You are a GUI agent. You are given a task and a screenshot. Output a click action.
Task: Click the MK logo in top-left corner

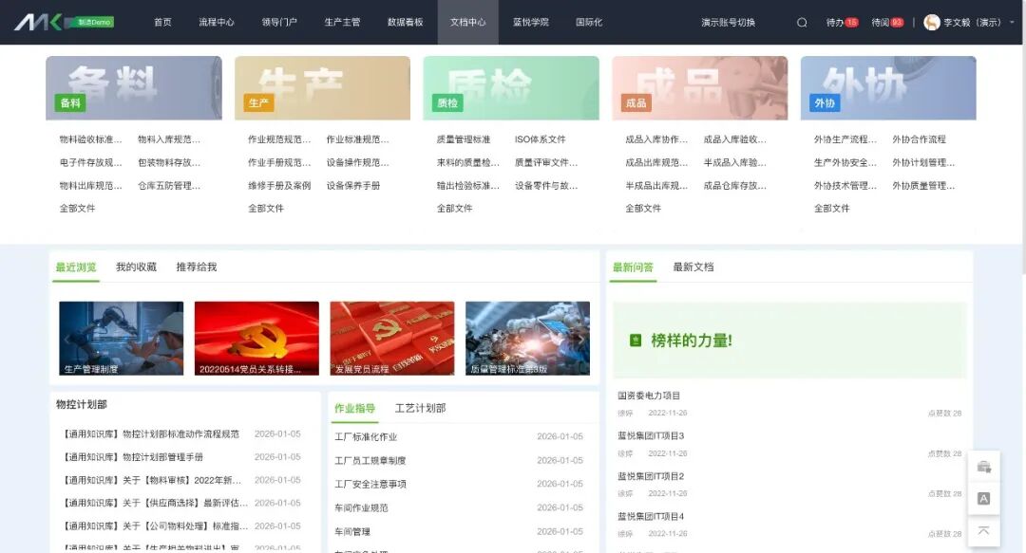pyautogui.click(x=38, y=22)
